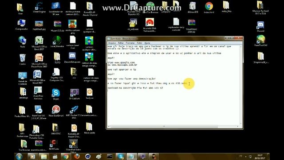Open the Editar menu in Notepad
The image size is (284, 160).
pos(121,43)
